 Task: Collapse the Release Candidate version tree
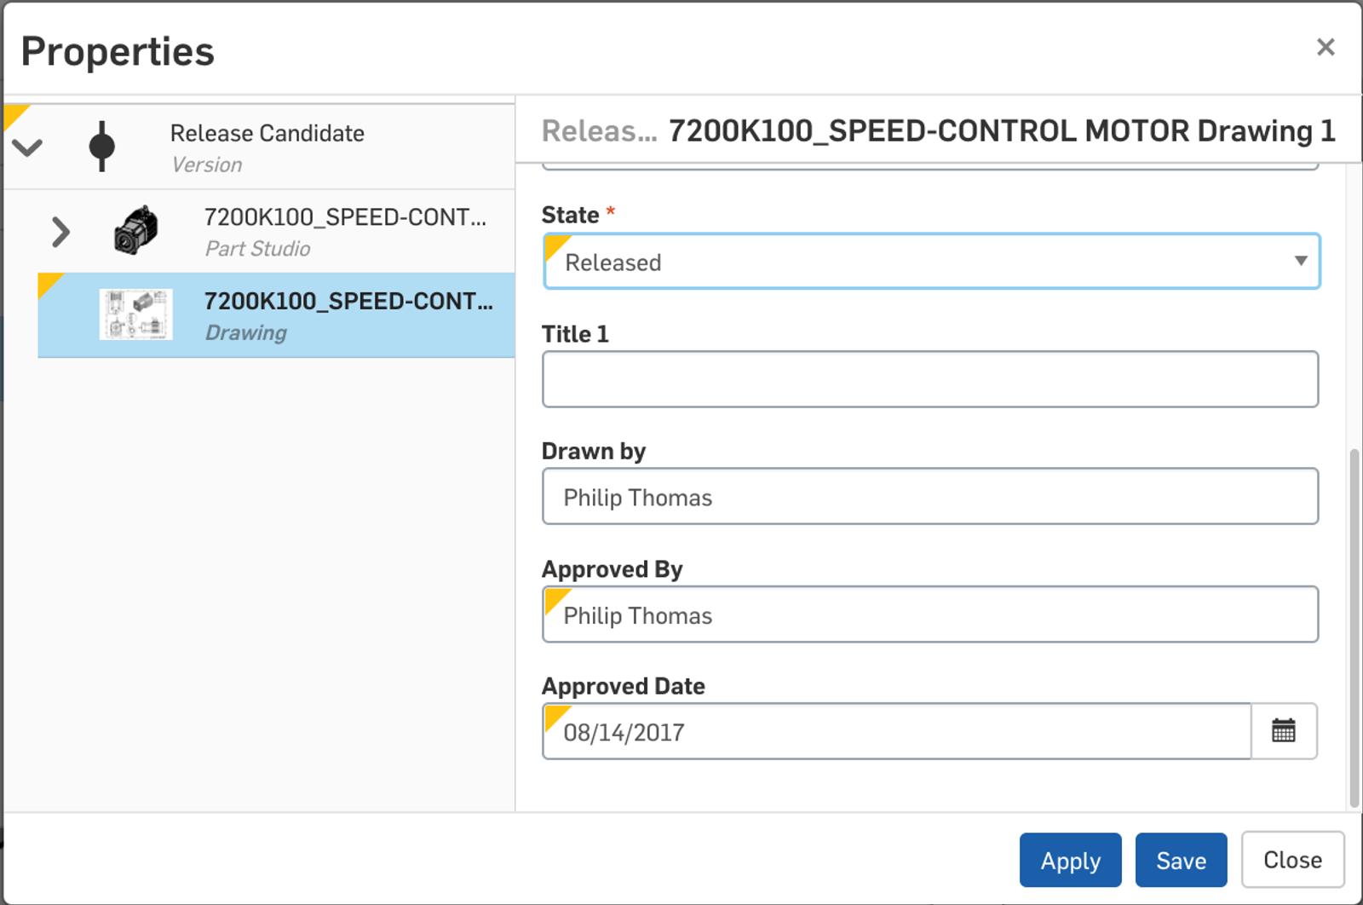(x=27, y=148)
